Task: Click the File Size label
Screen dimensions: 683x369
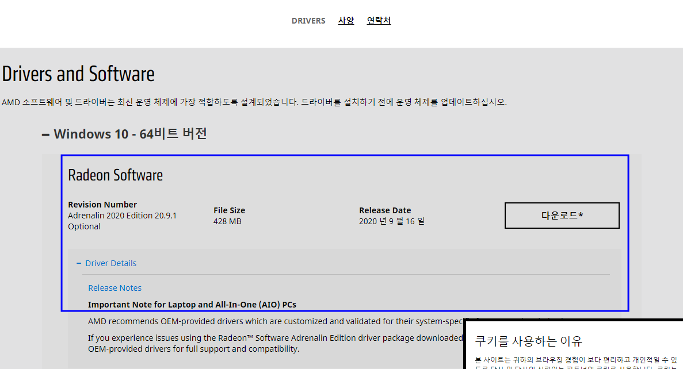Action: (x=229, y=210)
